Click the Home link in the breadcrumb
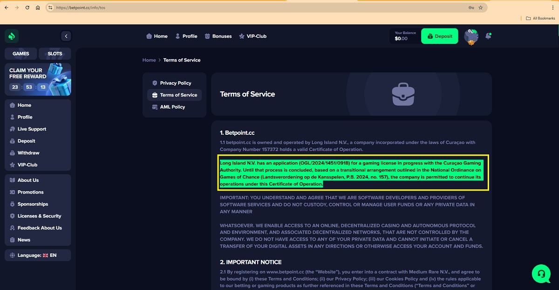Screen dimensions: 559x290 click(149, 60)
